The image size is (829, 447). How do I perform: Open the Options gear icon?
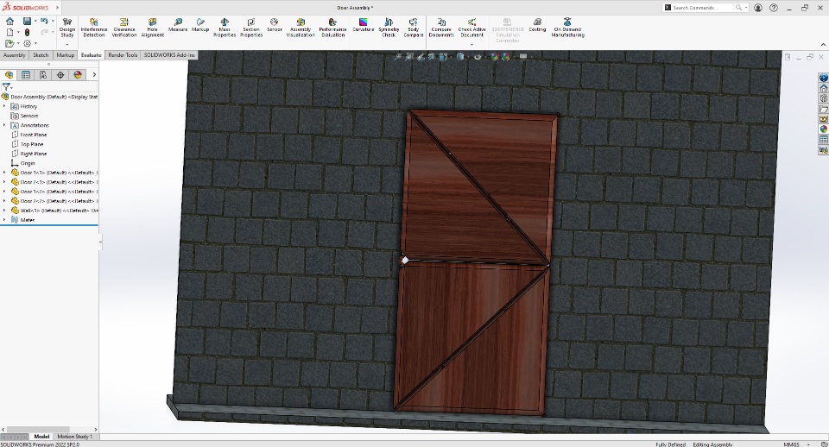click(27, 43)
